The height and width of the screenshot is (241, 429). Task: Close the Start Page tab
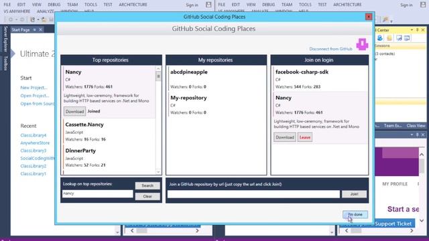point(40,29)
